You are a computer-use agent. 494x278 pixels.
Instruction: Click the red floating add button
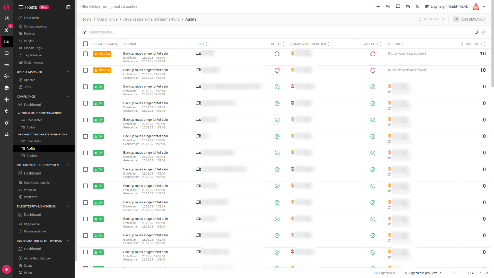point(6,269)
